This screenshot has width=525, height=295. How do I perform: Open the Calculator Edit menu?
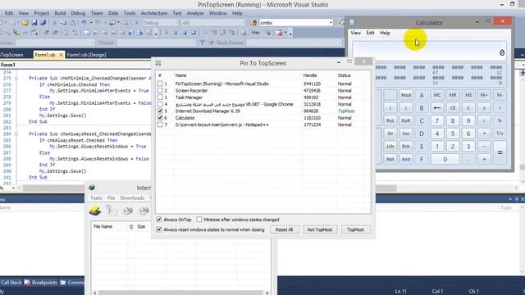(370, 33)
